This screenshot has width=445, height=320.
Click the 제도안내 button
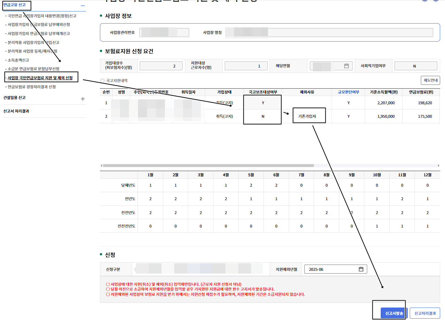430,80
